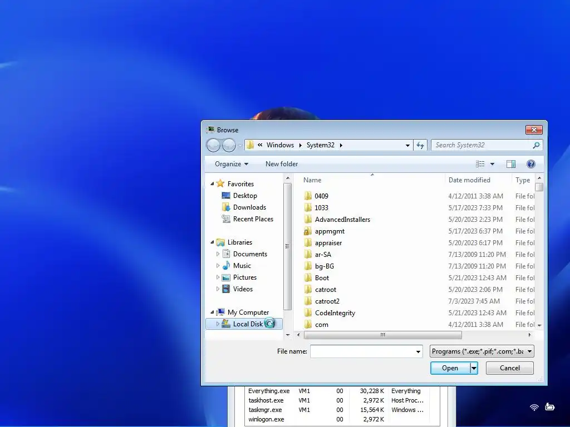Viewport: 570px width, 427px height.
Task: Click the Documents library icon
Action: 226,254
